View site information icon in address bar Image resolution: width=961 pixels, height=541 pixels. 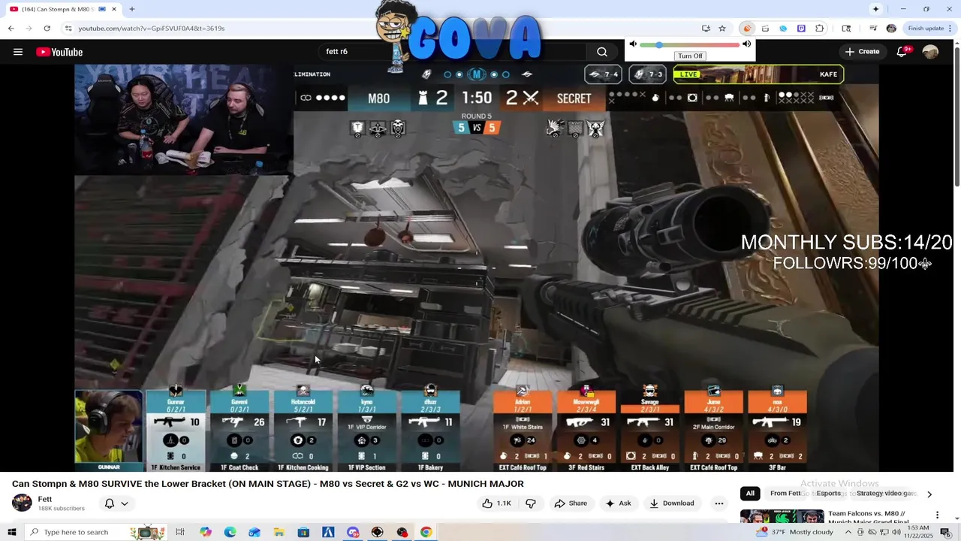68,29
